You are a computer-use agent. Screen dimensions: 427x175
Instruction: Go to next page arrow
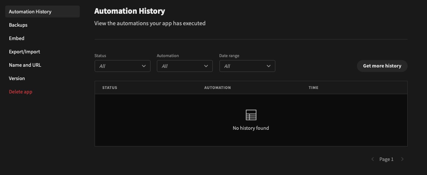pyautogui.click(x=402, y=159)
